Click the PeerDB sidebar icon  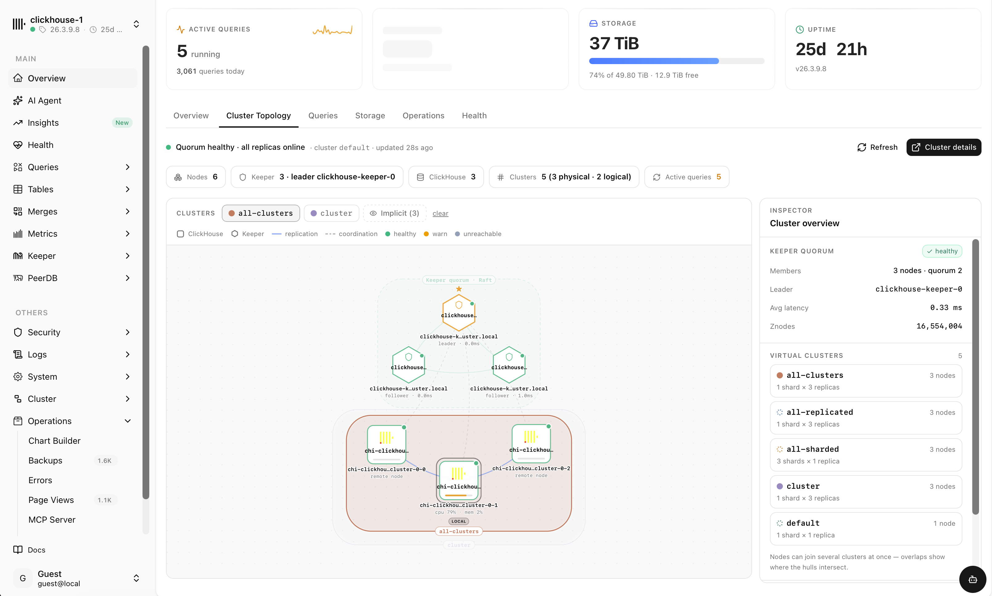[x=18, y=278]
